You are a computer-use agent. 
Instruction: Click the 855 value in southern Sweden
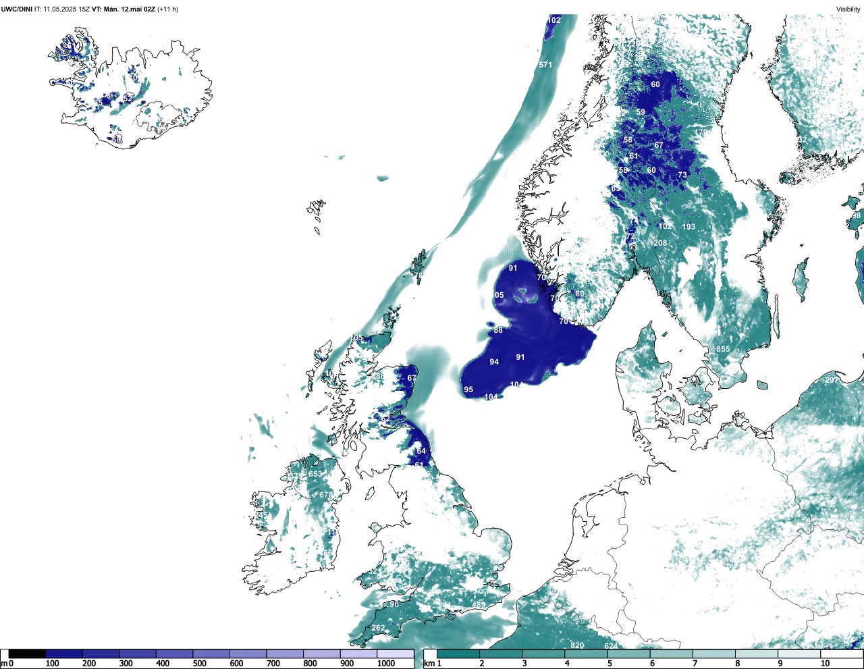tap(723, 349)
